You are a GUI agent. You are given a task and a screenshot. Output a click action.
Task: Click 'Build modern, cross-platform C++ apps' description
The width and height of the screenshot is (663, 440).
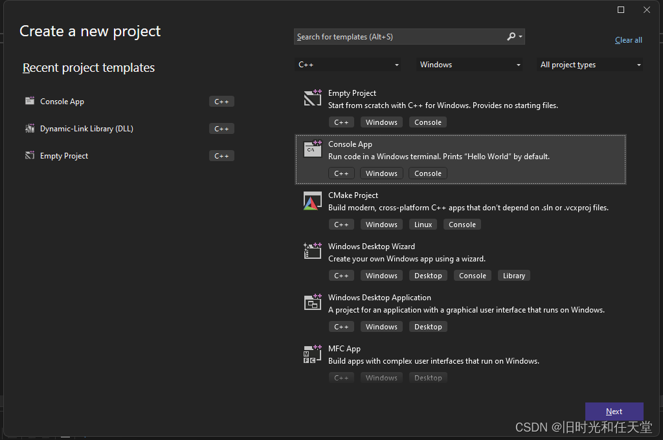(x=468, y=208)
